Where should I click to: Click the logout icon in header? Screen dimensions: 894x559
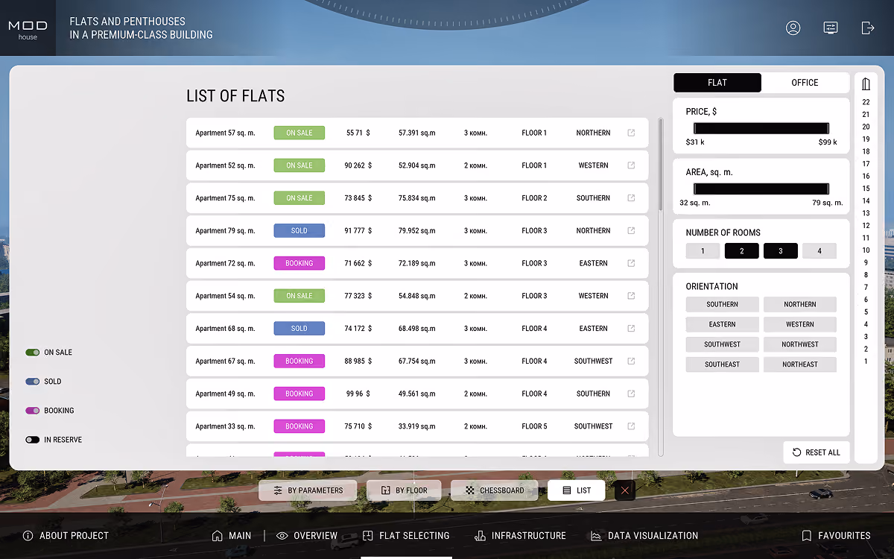point(867,28)
